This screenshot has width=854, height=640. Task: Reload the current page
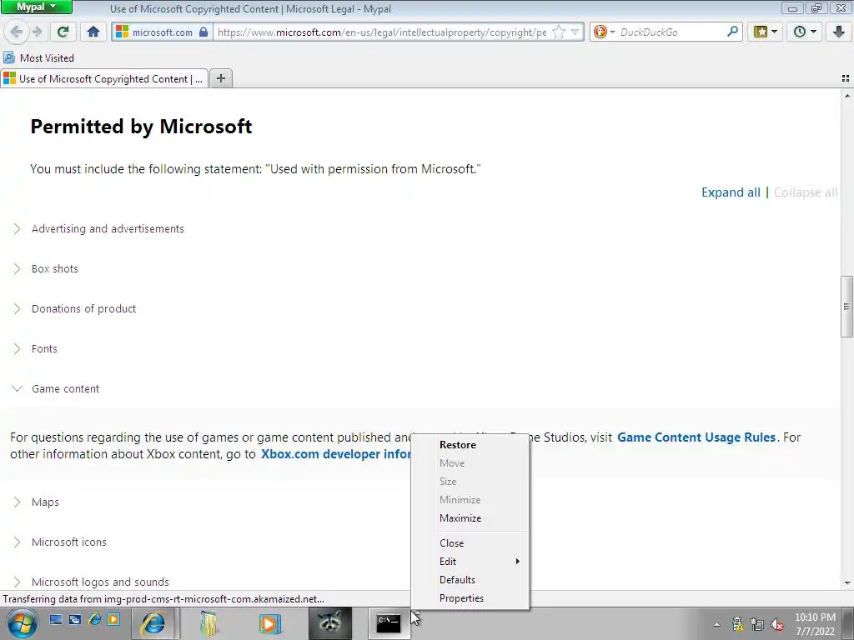pyautogui.click(x=63, y=32)
